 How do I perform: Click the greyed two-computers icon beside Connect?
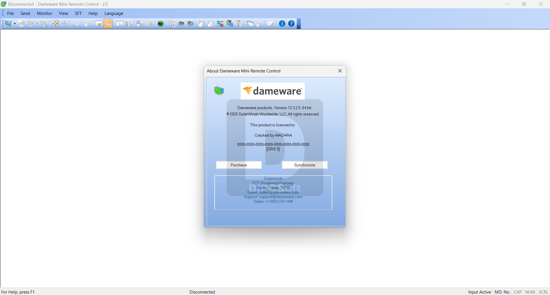[21, 24]
